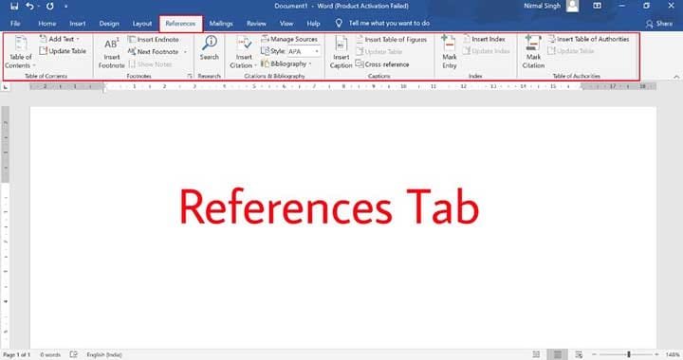Click Update Table in Table of Contents group
Screen dimensions: 683x360
point(63,51)
